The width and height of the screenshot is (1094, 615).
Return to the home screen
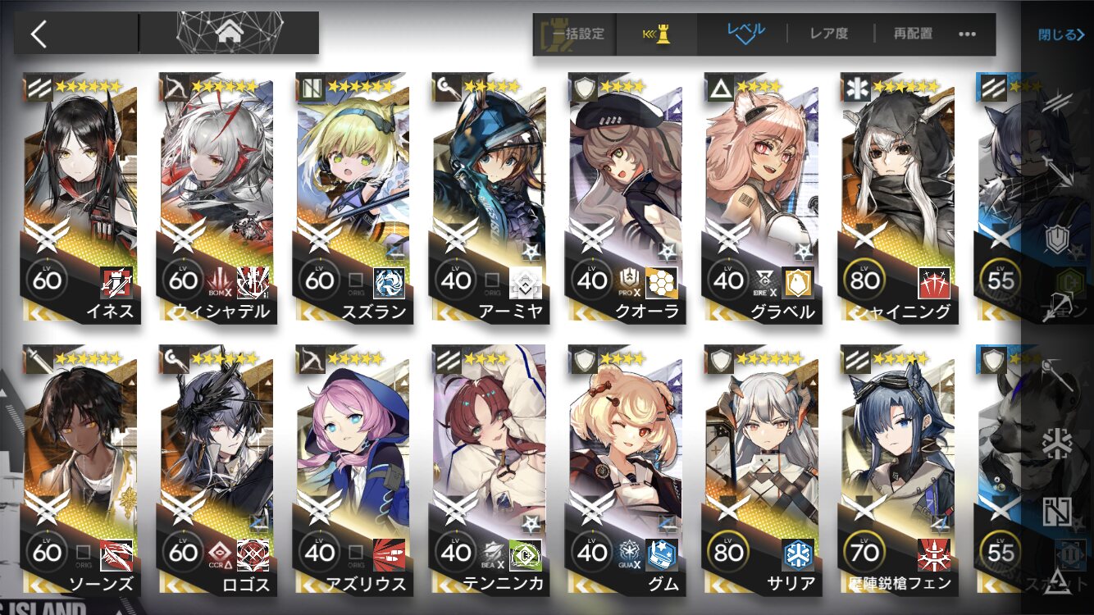pyautogui.click(x=230, y=34)
